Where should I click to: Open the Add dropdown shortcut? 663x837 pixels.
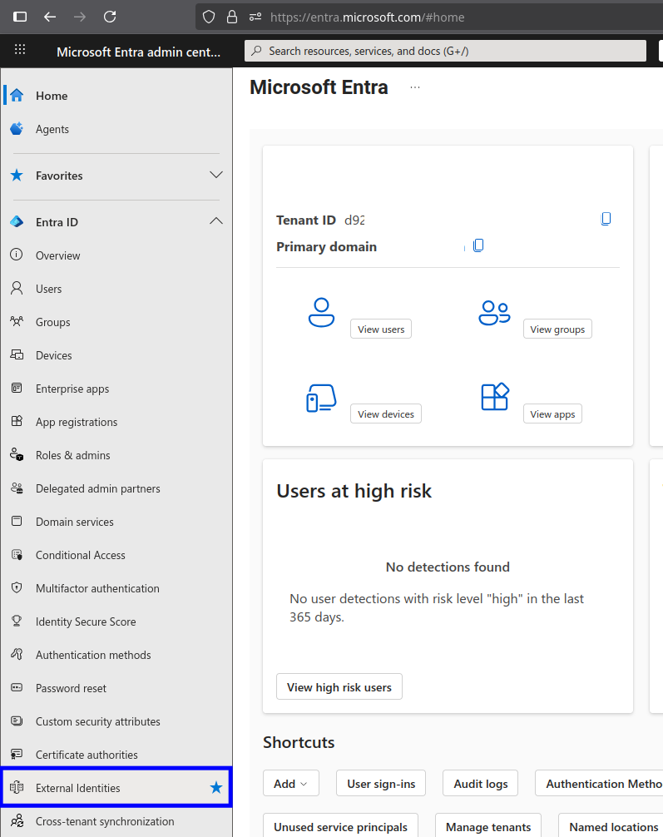tap(291, 784)
